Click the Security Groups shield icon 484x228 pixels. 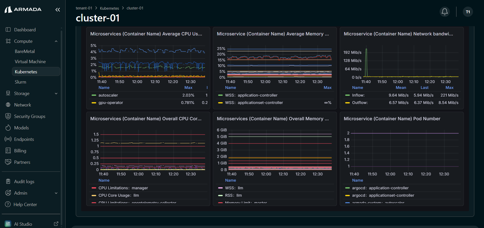point(8,116)
